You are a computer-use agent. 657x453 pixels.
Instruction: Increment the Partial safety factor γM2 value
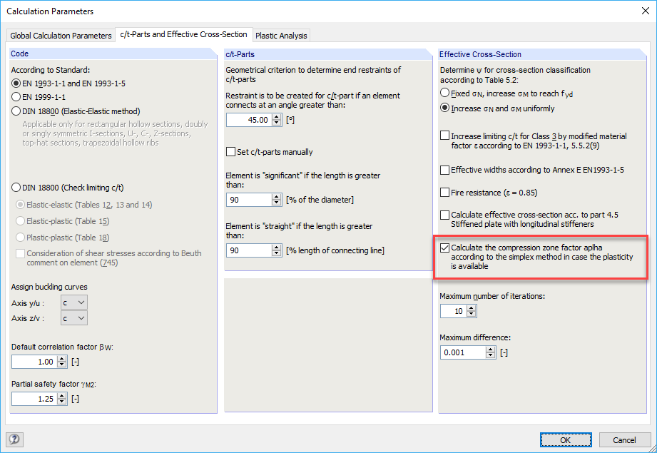[x=63, y=395]
